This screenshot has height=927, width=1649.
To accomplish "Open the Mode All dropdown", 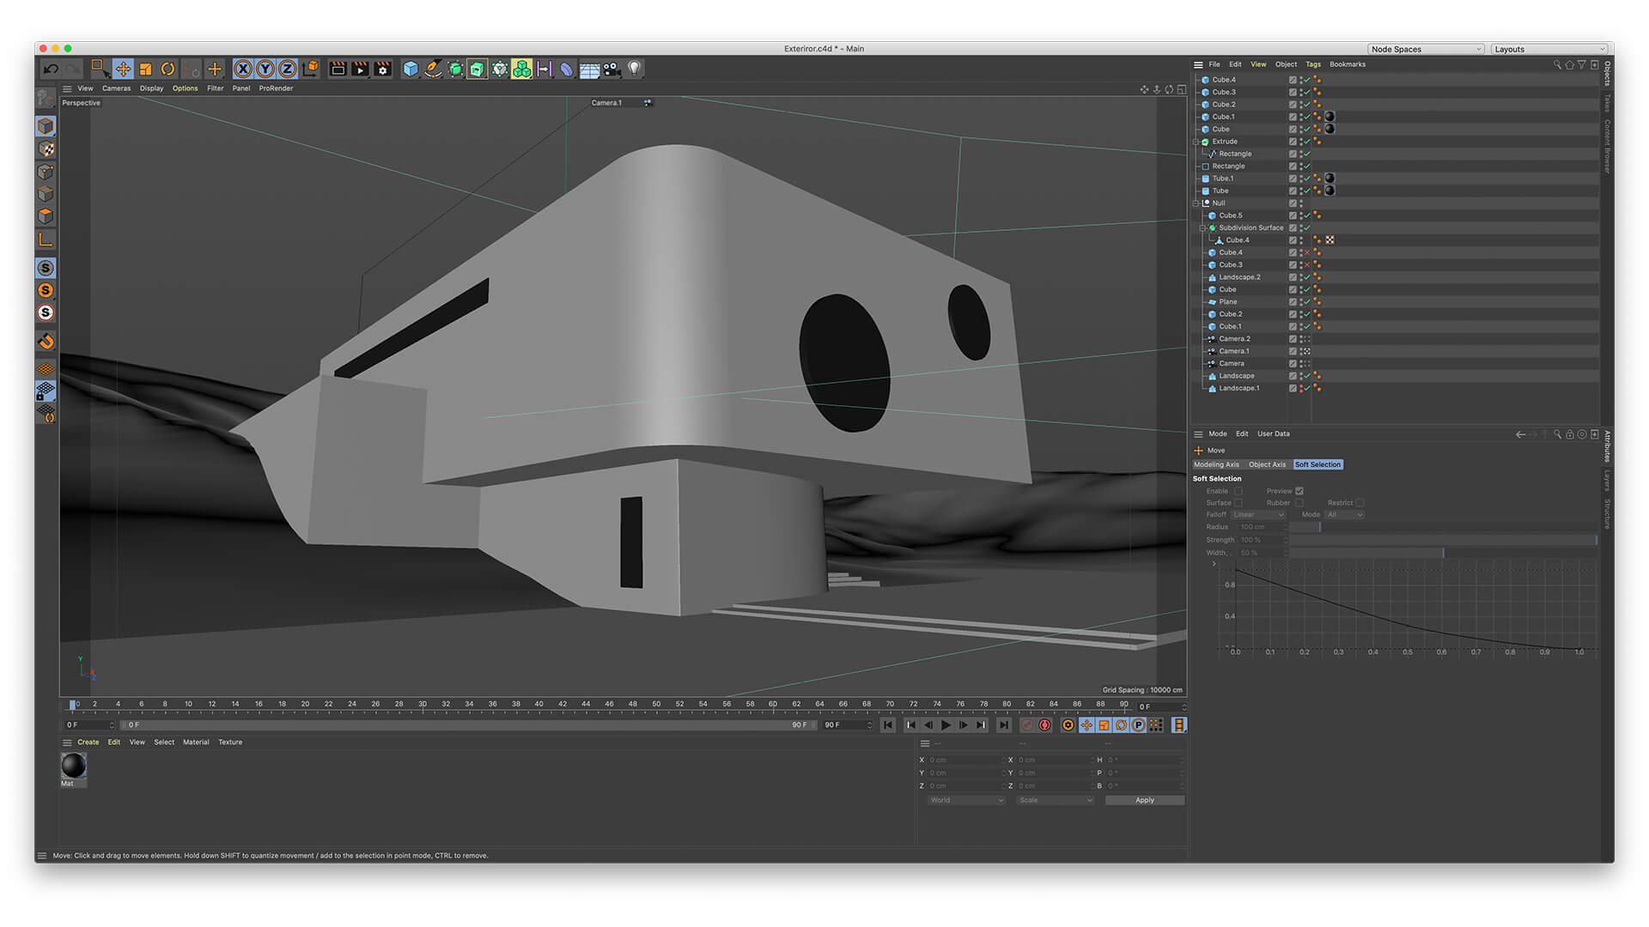I will pos(1344,515).
